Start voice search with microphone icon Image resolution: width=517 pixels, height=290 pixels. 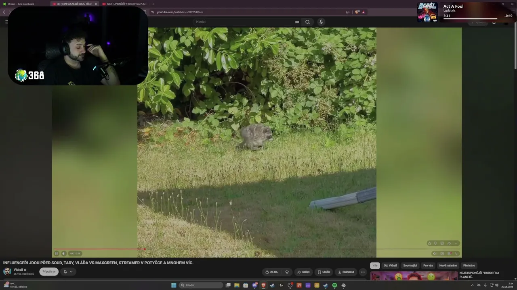point(321,22)
